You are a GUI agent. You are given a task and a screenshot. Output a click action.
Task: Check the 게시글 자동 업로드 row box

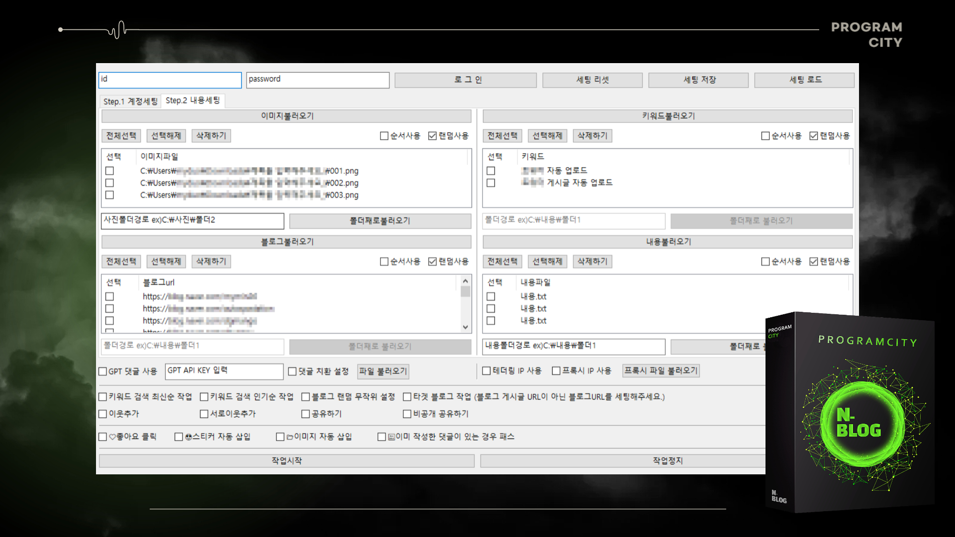click(491, 183)
